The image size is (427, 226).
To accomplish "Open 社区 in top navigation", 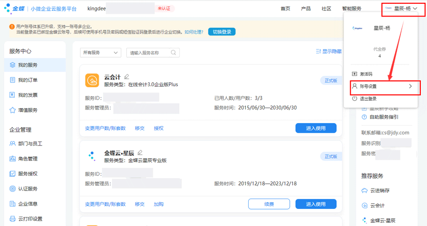I will pyautogui.click(x=326, y=9).
